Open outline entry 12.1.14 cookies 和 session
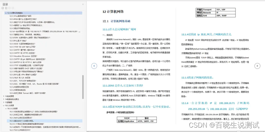The width and height of the screenshot is (265, 132). coord(23,56)
